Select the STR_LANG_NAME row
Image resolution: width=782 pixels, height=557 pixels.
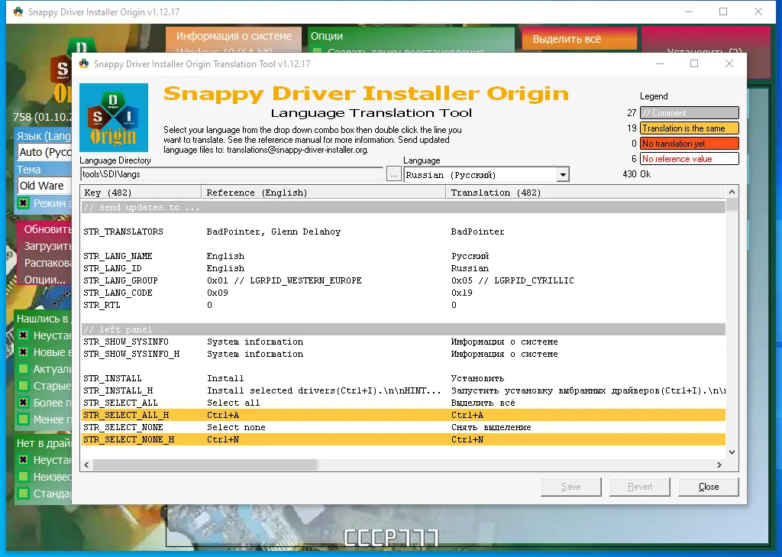click(x=403, y=256)
